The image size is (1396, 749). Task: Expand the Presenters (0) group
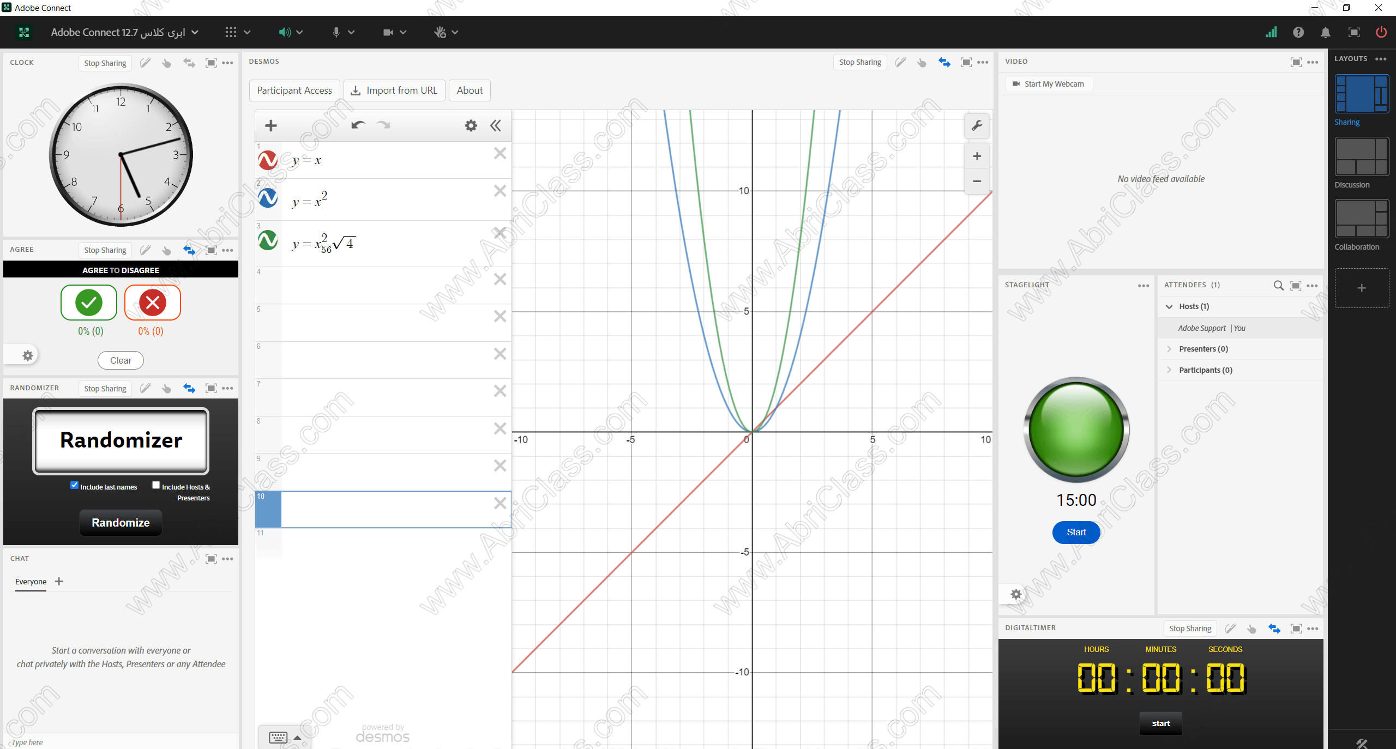coord(1169,349)
